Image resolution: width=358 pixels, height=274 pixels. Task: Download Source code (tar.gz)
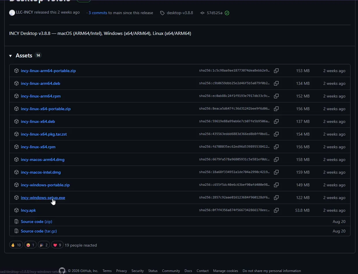pos(39,231)
